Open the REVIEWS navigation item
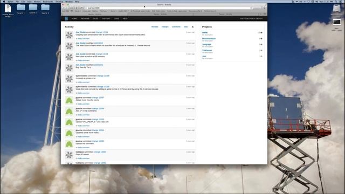 click(85, 19)
